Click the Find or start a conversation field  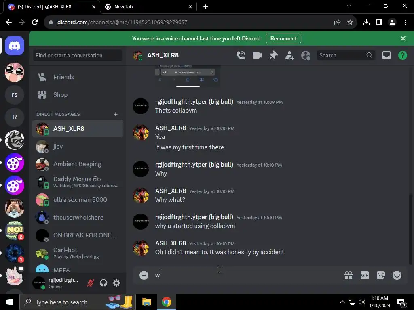click(x=78, y=55)
